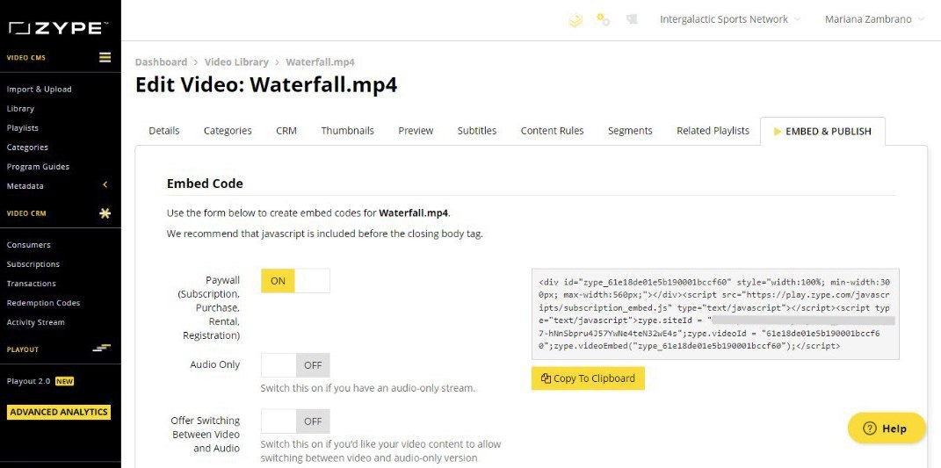This screenshot has height=468, width=941.
Task: Open Categories in the sidebar
Action: 27,147
